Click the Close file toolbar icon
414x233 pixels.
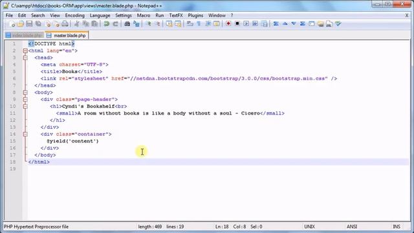pyautogui.click(x=48, y=24)
